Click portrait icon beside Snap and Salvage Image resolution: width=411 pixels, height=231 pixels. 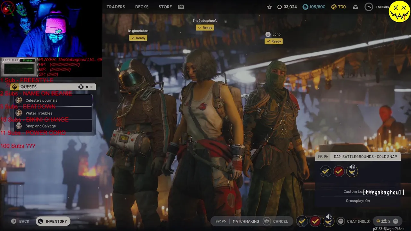[19, 126]
